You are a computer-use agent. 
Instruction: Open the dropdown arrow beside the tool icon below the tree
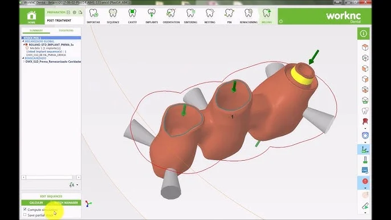pos(78,185)
